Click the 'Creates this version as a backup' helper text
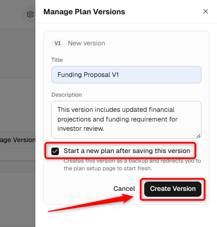The image size is (217, 227). coord(132,165)
